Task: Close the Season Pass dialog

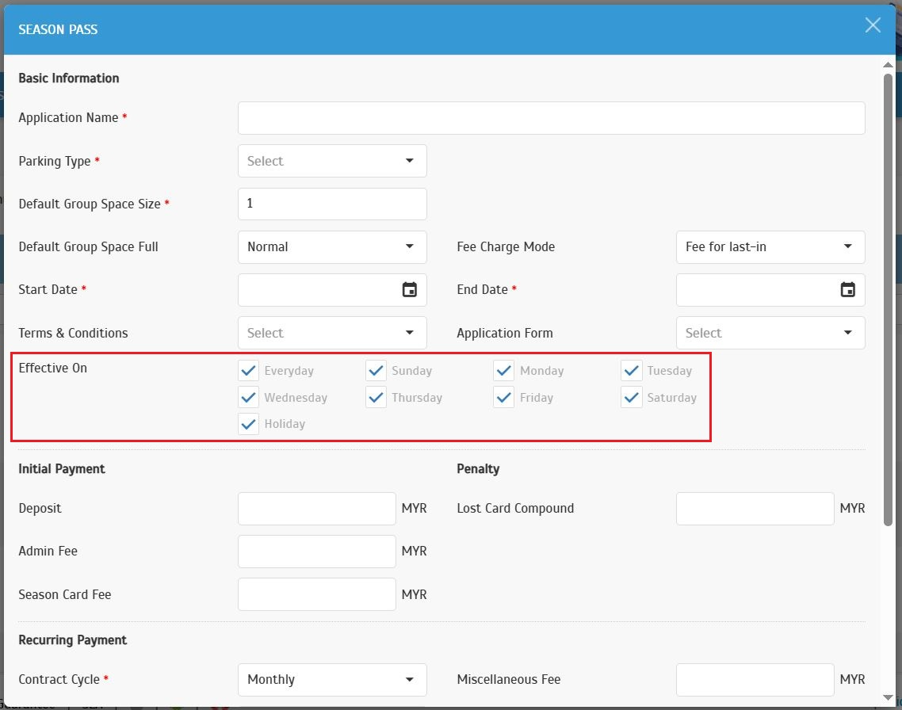Action: tap(873, 25)
